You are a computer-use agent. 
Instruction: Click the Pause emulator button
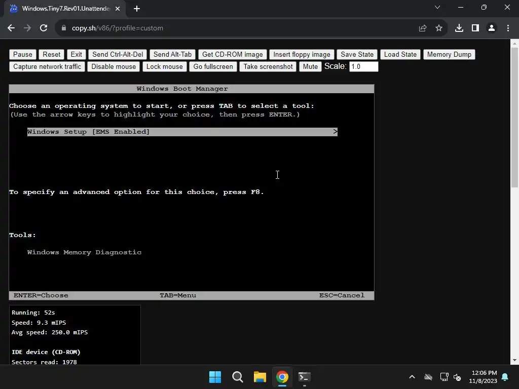coord(23,54)
